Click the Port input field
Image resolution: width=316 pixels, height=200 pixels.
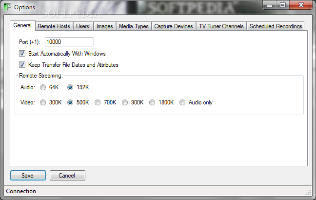(x=69, y=42)
